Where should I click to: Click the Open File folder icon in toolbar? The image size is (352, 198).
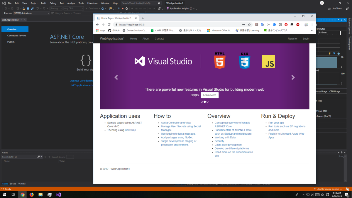point(24,9)
